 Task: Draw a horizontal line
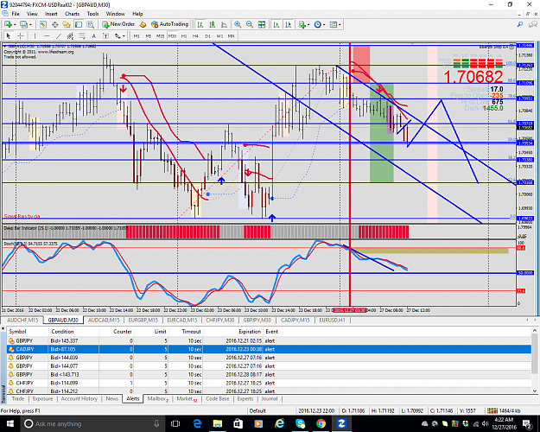click(x=47, y=35)
